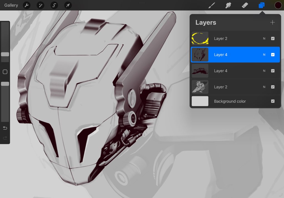This screenshot has width=284, height=198.
Task: Open blend mode N for top Layer 2
Action: 264,38
